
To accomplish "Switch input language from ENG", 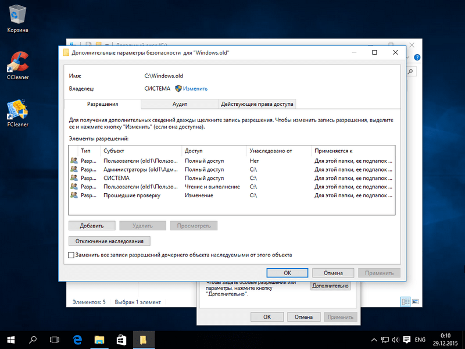I will 419,339.
